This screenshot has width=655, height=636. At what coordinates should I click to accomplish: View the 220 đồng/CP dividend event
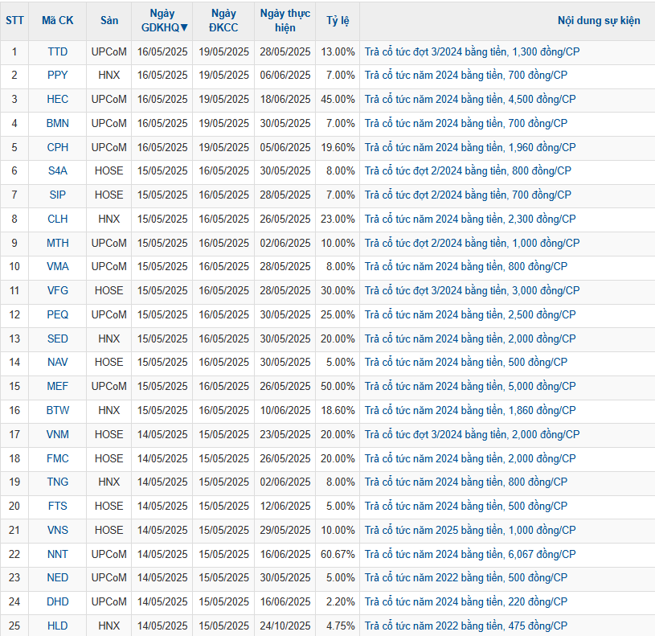tap(466, 601)
